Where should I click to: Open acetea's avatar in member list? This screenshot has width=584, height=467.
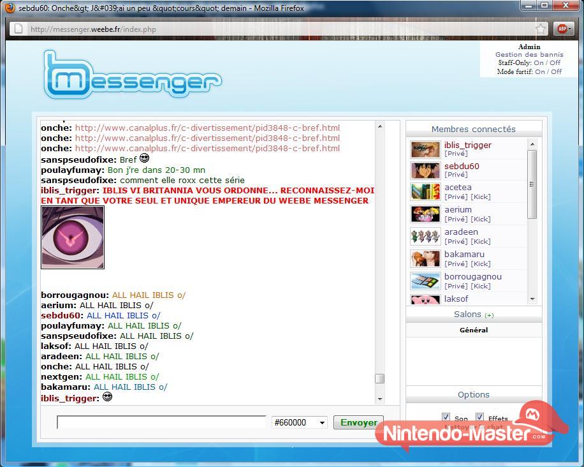click(x=425, y=192)
